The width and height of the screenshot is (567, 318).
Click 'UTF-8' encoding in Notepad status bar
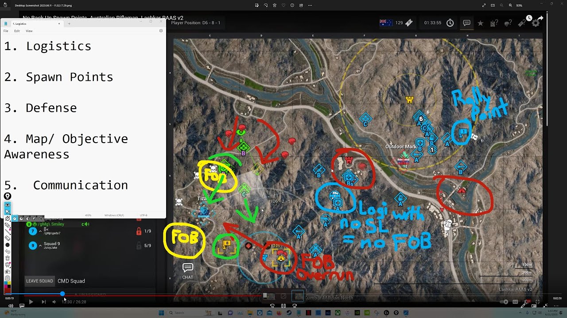144,215
